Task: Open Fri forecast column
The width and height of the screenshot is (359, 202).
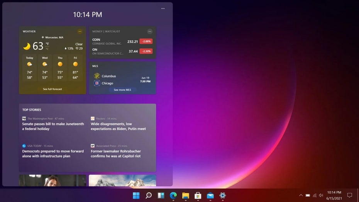Action: pos(75,68)
